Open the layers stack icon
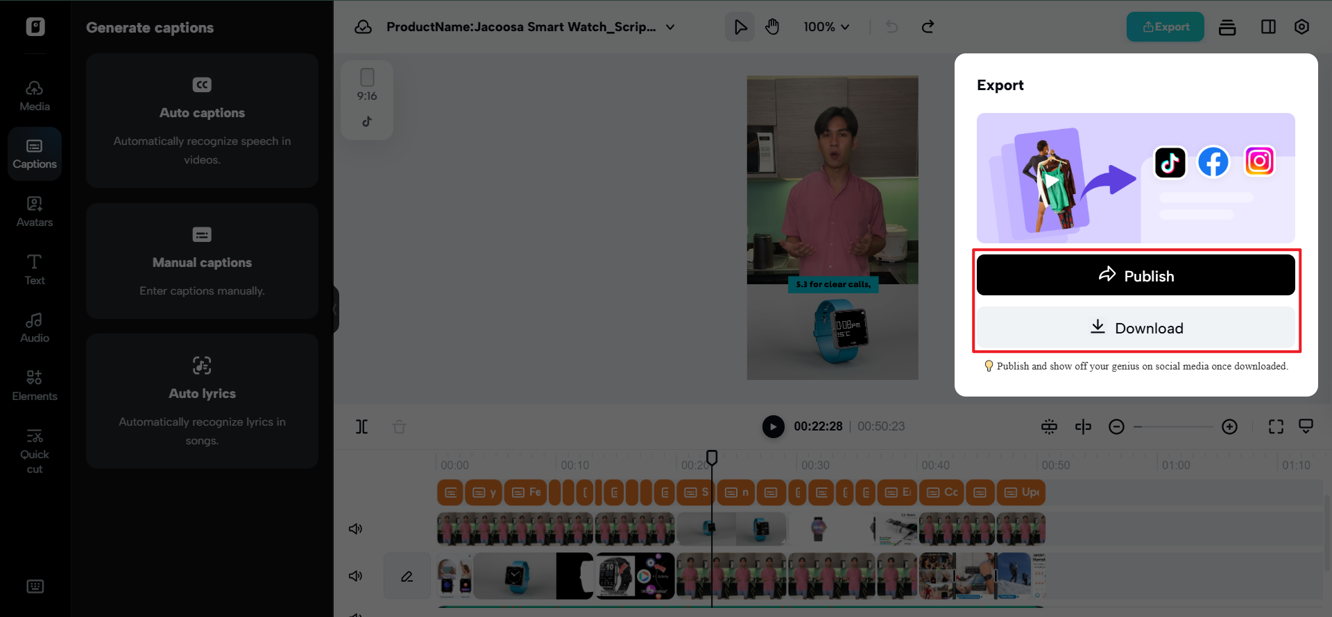Viewport: 1332px width, 617px height. [1227, 27]
